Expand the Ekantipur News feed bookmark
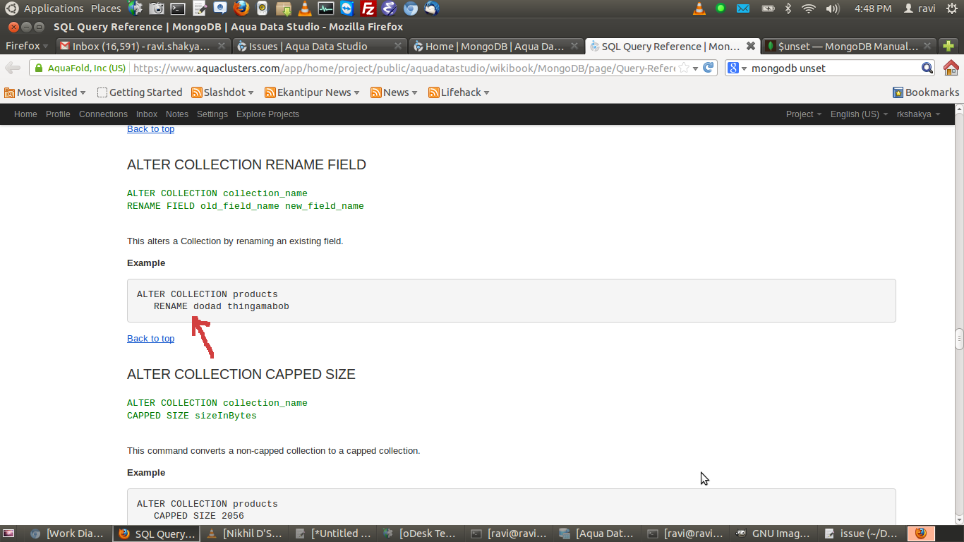 [x=312, y=92]
